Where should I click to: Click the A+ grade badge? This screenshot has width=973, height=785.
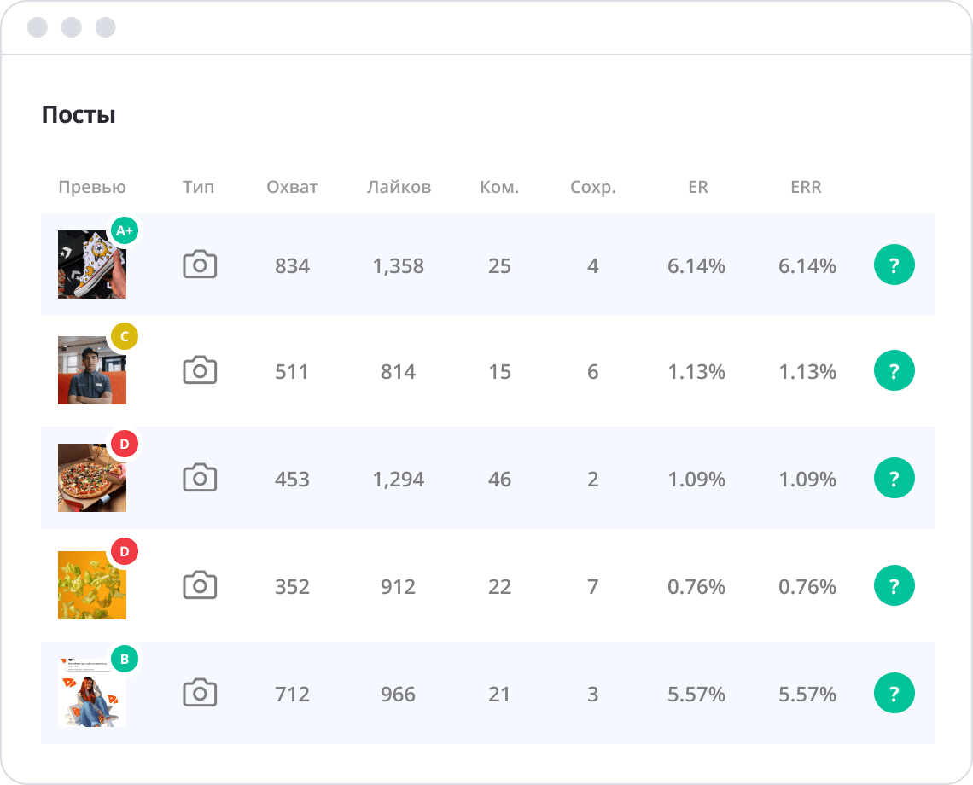[125, 230]
